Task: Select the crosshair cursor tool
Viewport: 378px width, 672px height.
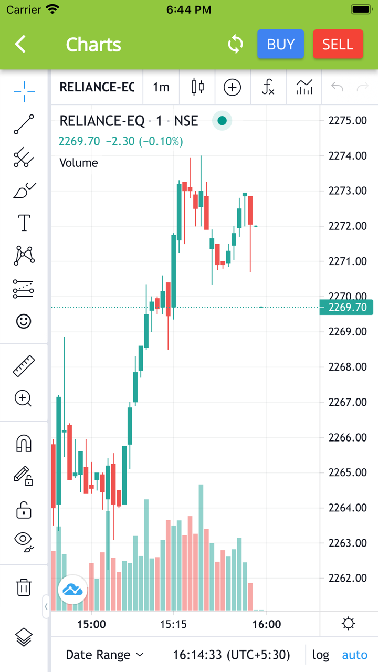Action: click(x=24, y=92)
